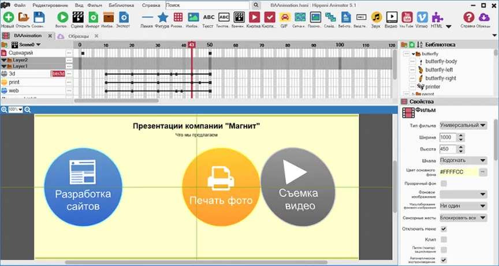Open Справка with the red question-mark icon
The width and height of the screenshot is (499, 266).
point(468,17)
